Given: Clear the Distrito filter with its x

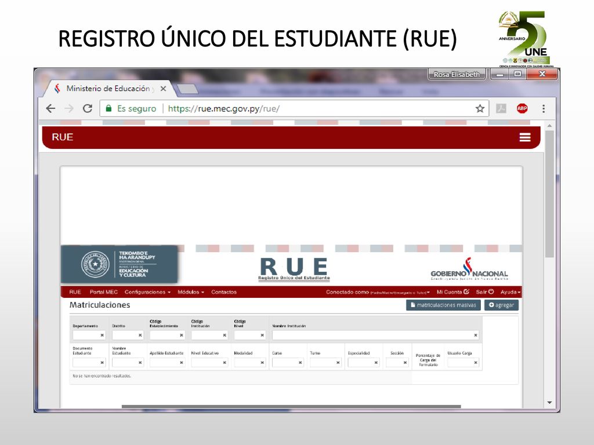Looking at the screenshot, I should click(140, 335).
